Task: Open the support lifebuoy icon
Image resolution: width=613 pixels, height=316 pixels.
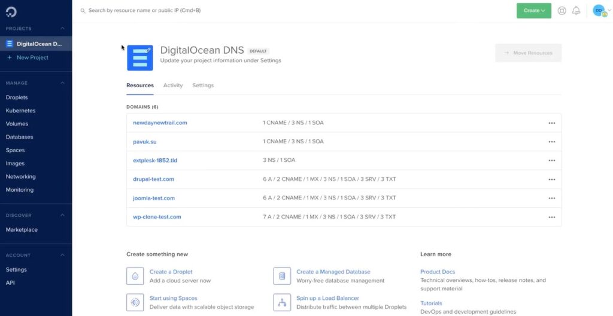Action: click(562, 11)
